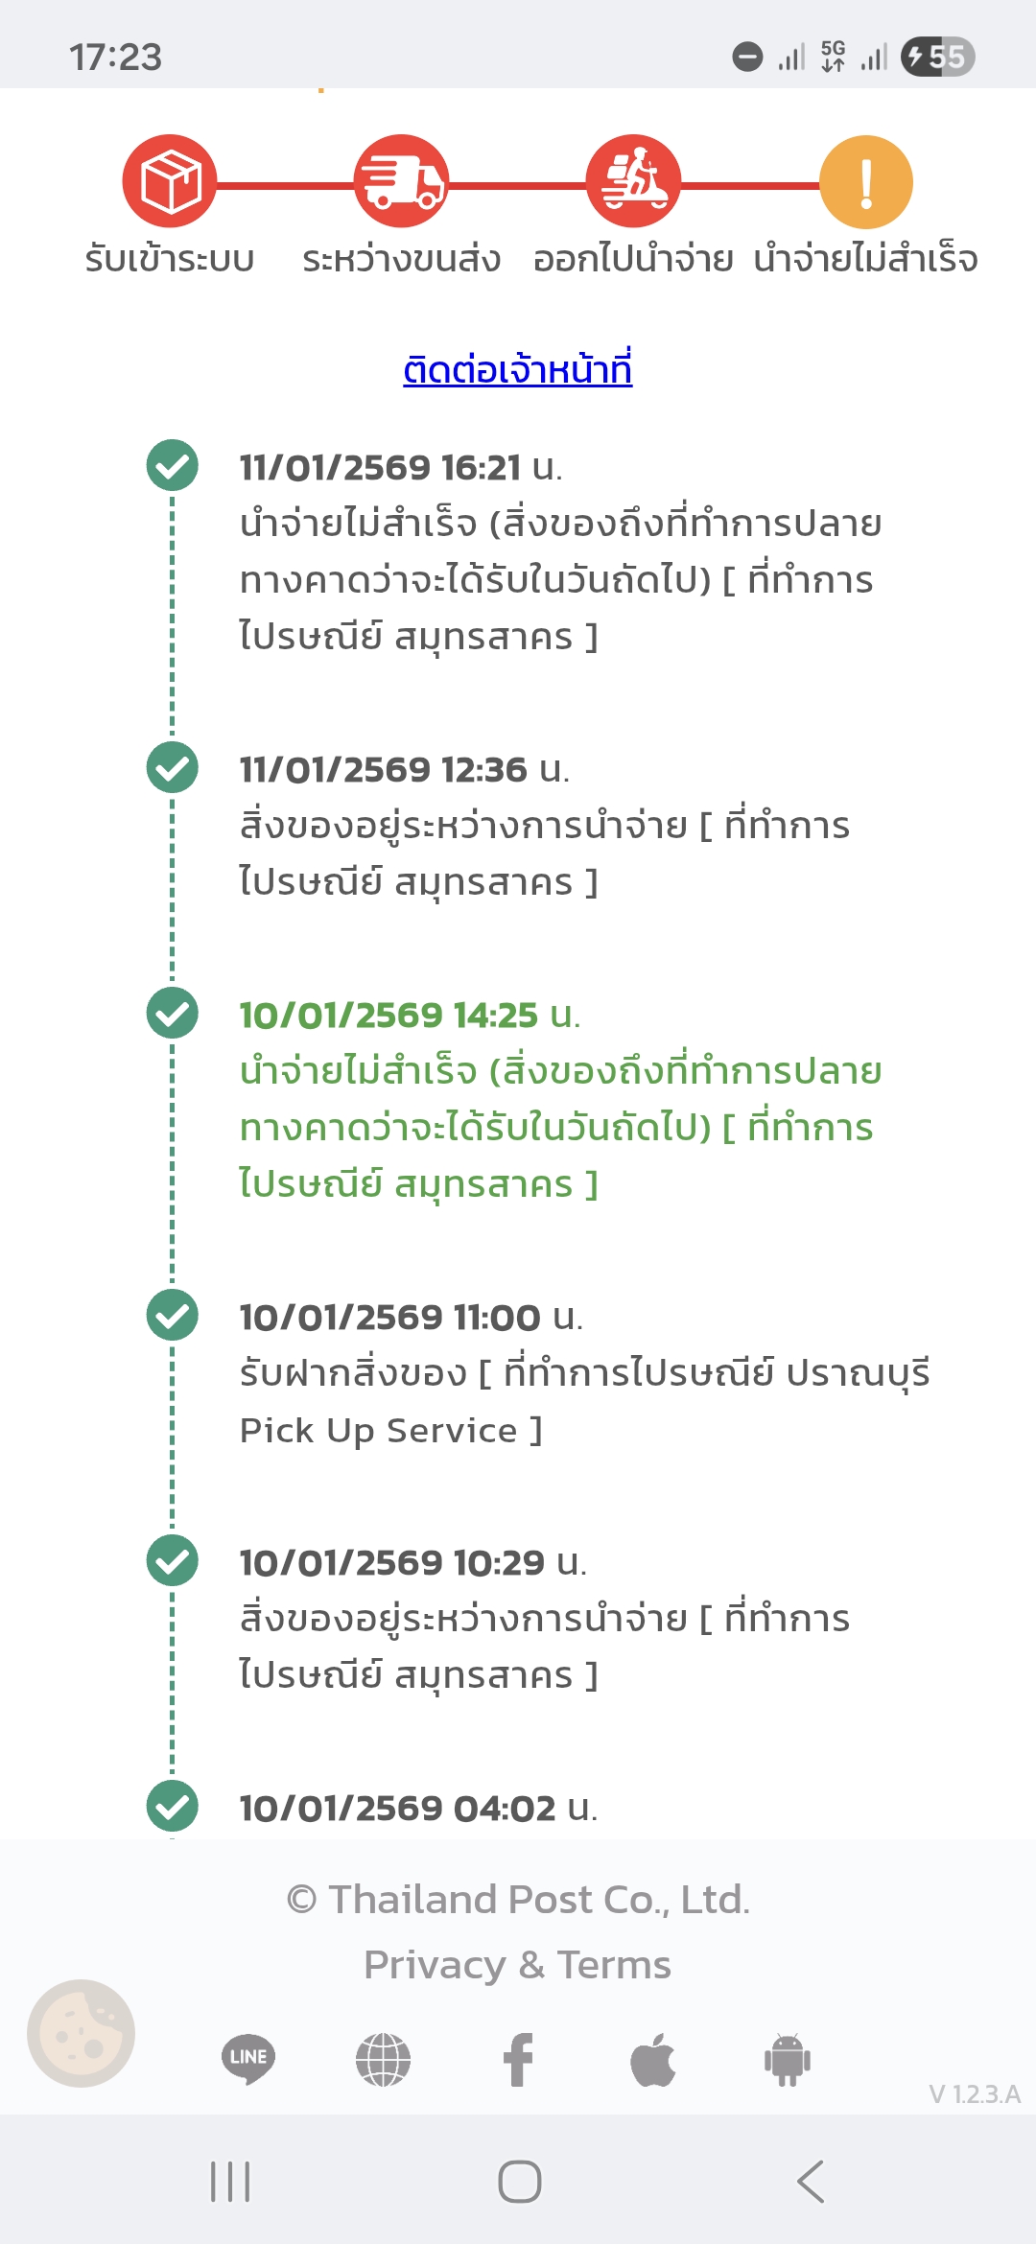
Task: Open the website globe icon
Action: click(383, 2059)
